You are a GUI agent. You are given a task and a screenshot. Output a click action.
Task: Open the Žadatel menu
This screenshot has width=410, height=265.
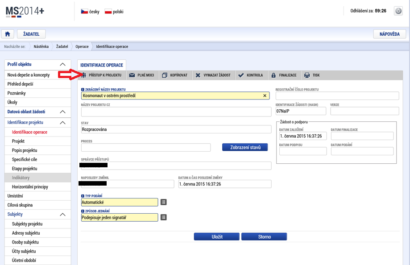[31, 34]
